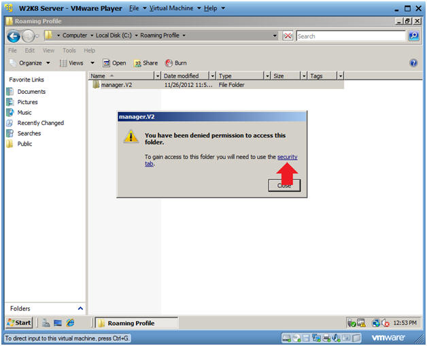Click the Explorer Forward arrow button
The height and width of the screenshot is (346, 427).
(x=29, y=36)
